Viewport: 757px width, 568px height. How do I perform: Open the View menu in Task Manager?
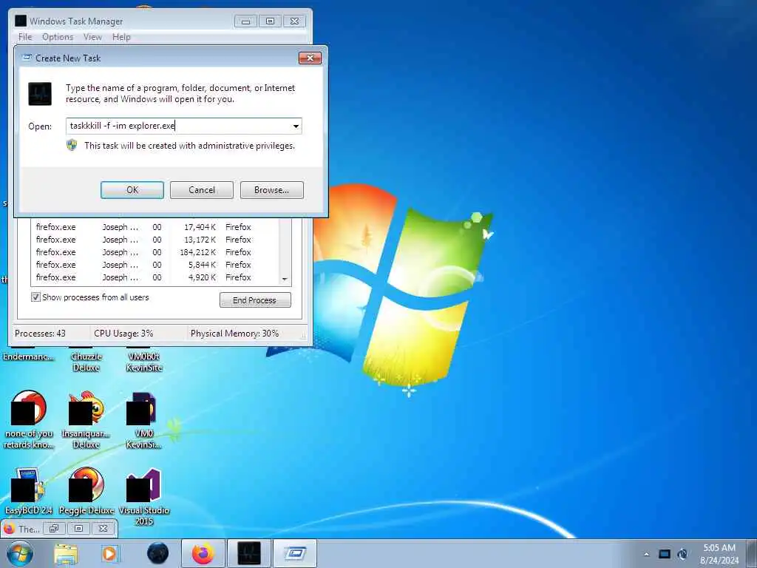tap(92, 37)
